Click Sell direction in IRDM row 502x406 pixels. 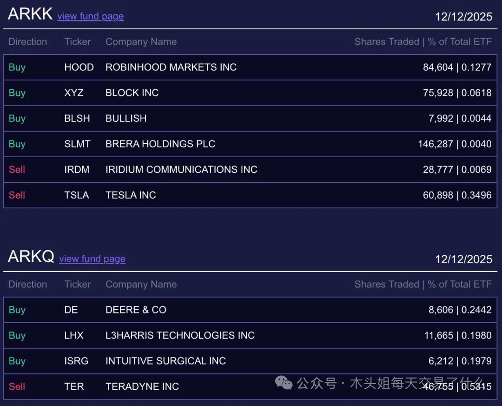click(17, 169)
